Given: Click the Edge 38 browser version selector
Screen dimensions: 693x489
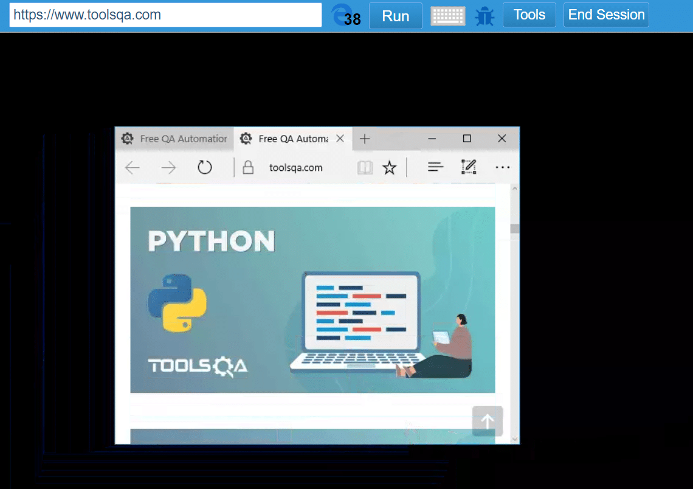Looking at the screenshot, I should coord(346,16).
